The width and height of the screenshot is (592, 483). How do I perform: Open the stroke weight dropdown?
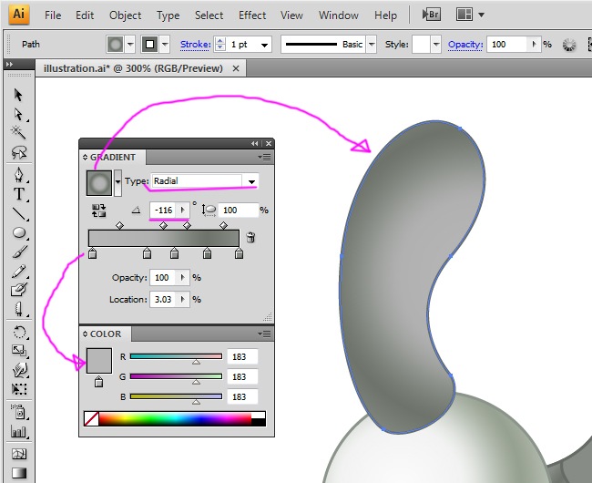[265, 45]
